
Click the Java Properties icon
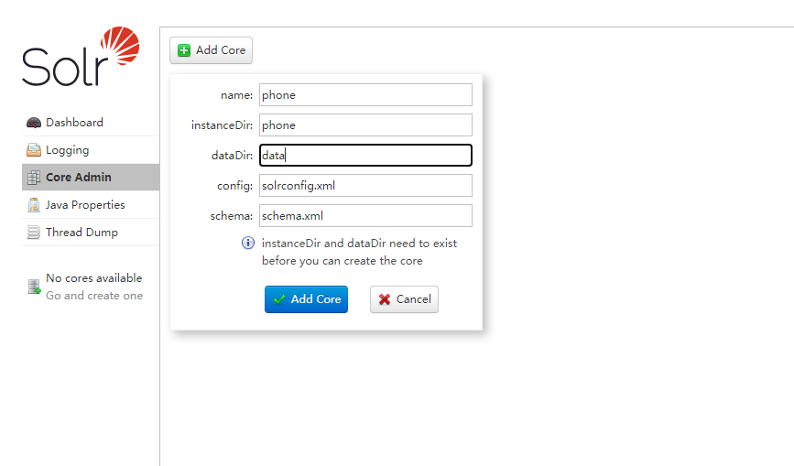coord(34,205)
